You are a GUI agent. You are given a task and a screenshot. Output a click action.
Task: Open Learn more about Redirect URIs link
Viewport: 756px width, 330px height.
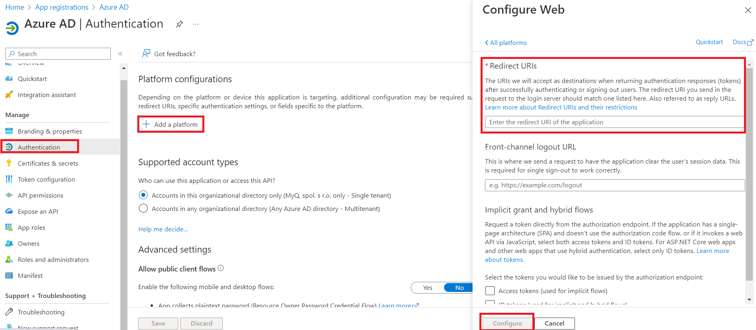[x=561, y=107]
